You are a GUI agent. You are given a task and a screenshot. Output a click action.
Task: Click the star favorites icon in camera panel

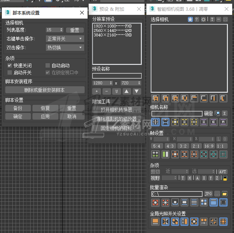click(x=190, y=19)
